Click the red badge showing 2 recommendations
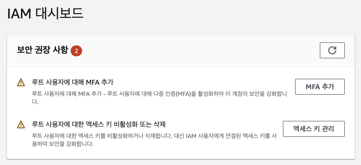 click(76, 51)
